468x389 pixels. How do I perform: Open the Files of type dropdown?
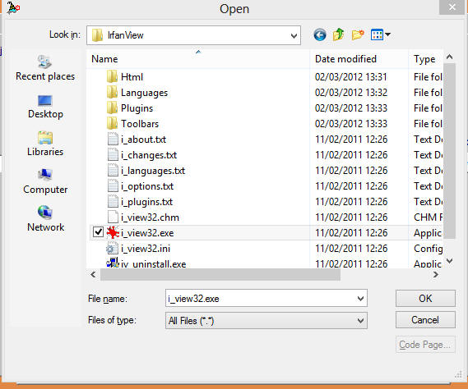[x=266, y=321]
